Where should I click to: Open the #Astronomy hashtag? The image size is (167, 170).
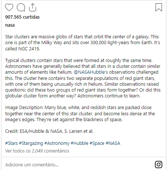(x=57, y=143)
